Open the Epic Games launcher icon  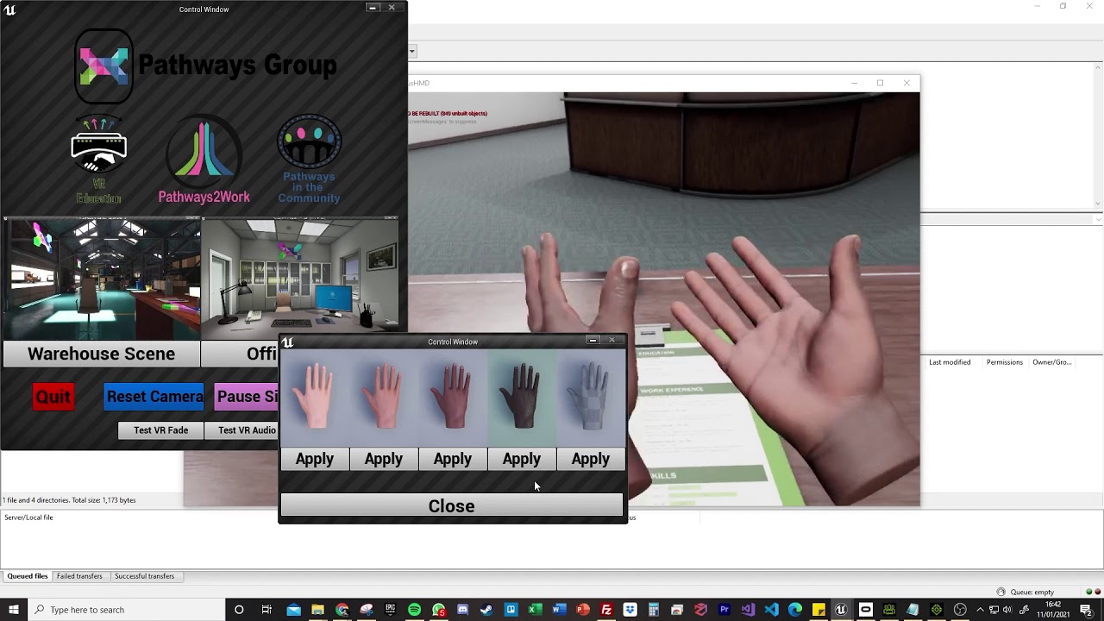pos(390,610)
